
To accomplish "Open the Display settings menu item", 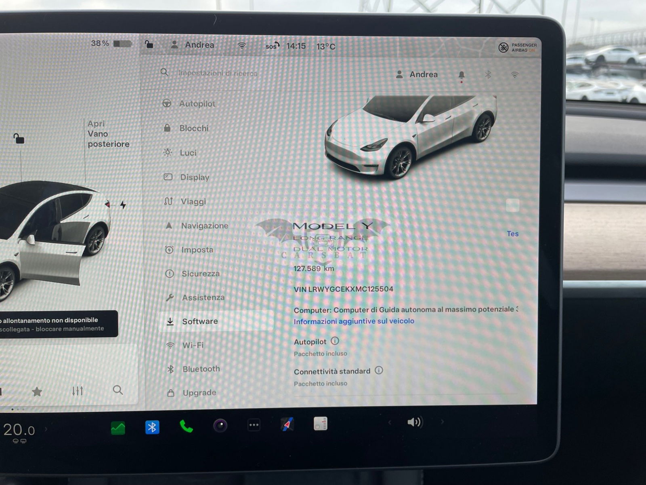I will 194,177.
